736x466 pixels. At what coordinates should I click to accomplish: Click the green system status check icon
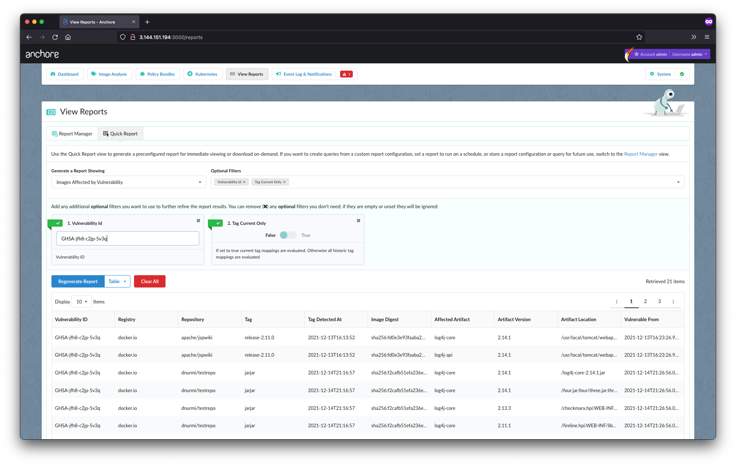pyautogui.click(x=682, y=74)
